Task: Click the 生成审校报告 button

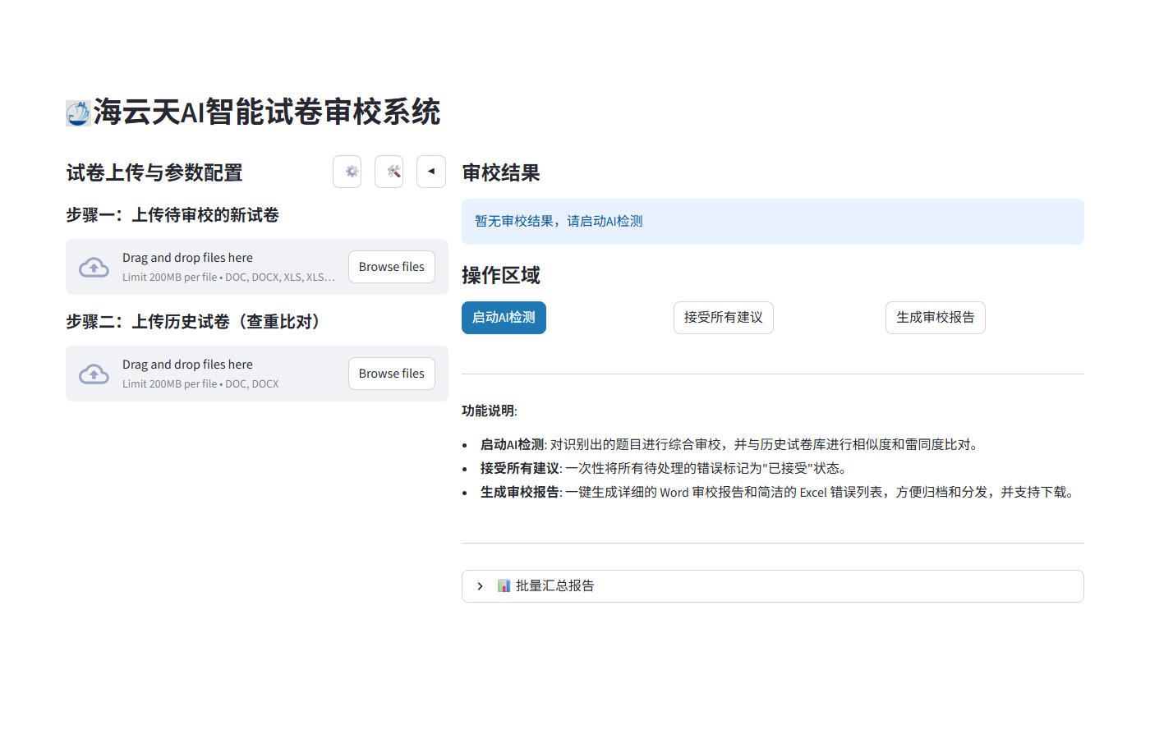Action: point(936,318)
